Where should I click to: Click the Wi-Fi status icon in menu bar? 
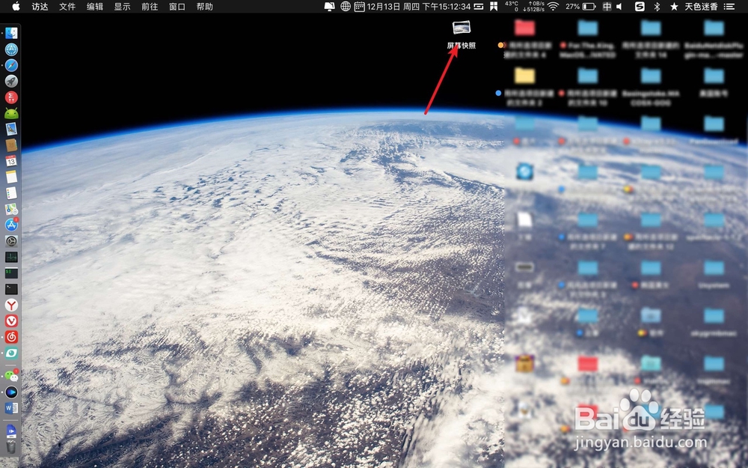553,7
